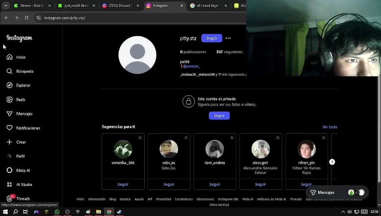Open Búsqueda search panel
This screenshot has height=216, width=381.
pyautogui.click(x=20, y=71)
